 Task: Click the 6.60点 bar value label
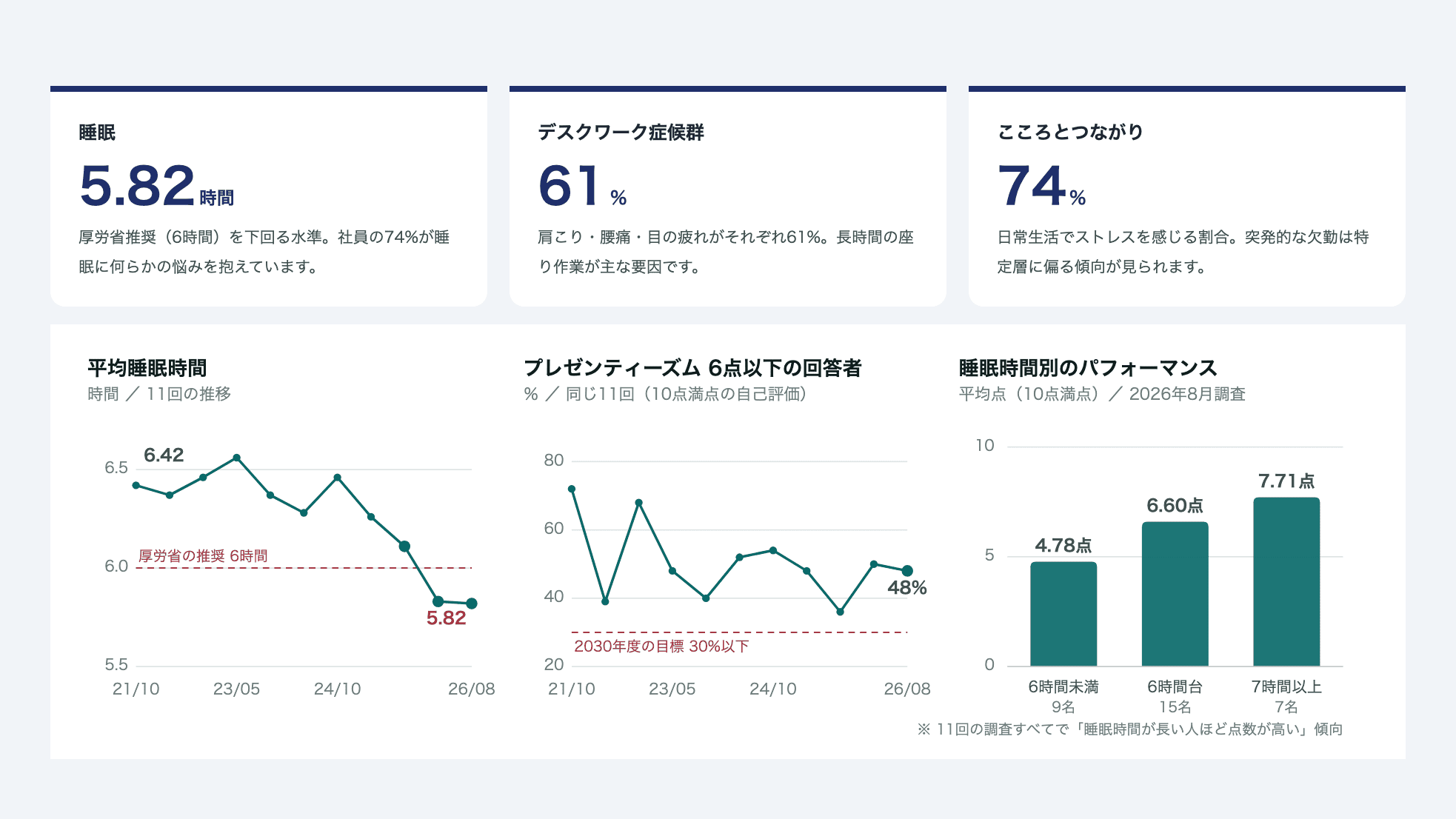[x=1175, y=506]
